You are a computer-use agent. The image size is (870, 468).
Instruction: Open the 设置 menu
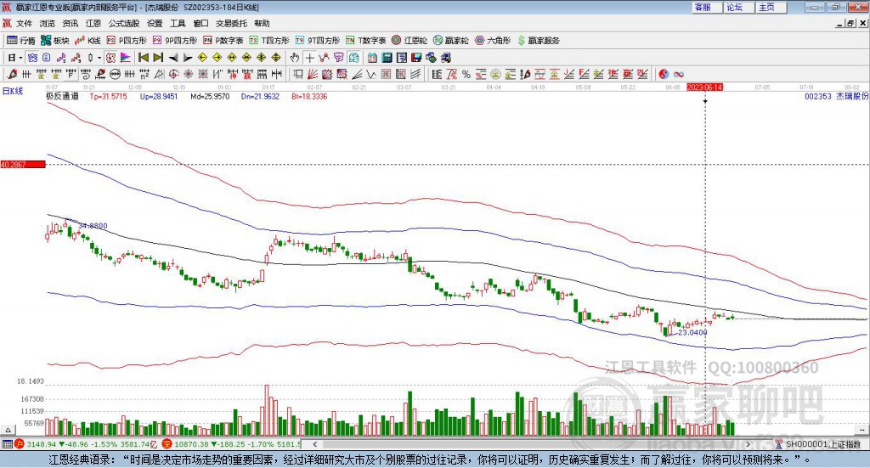click(155, 23)
